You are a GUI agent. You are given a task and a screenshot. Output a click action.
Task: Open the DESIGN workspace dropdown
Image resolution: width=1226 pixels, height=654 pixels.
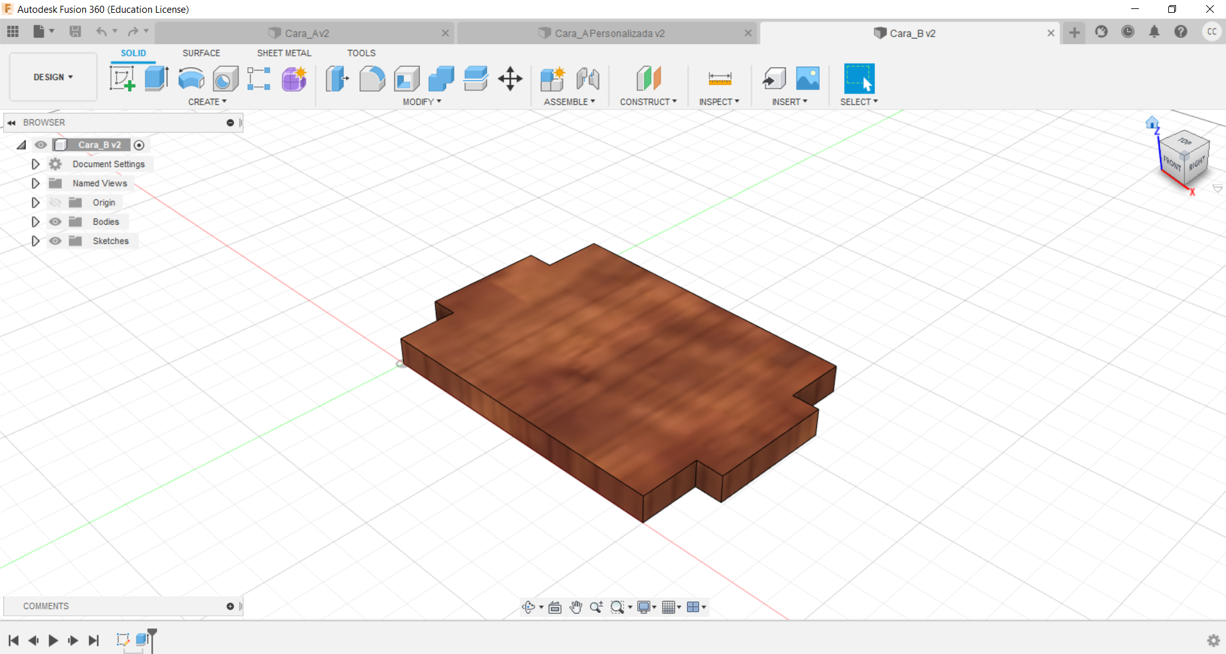pyautogui.click(x=53, y=77)
